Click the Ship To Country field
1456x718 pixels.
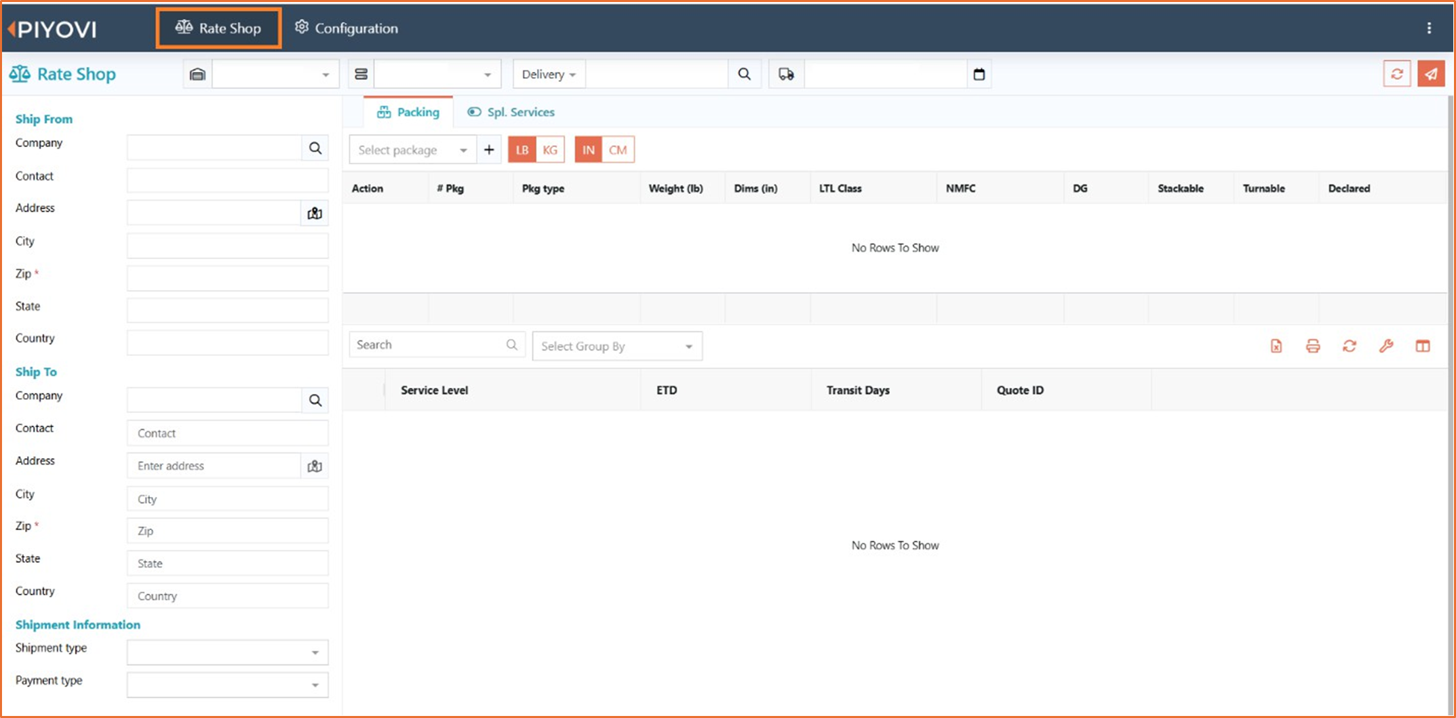point(228,595)
